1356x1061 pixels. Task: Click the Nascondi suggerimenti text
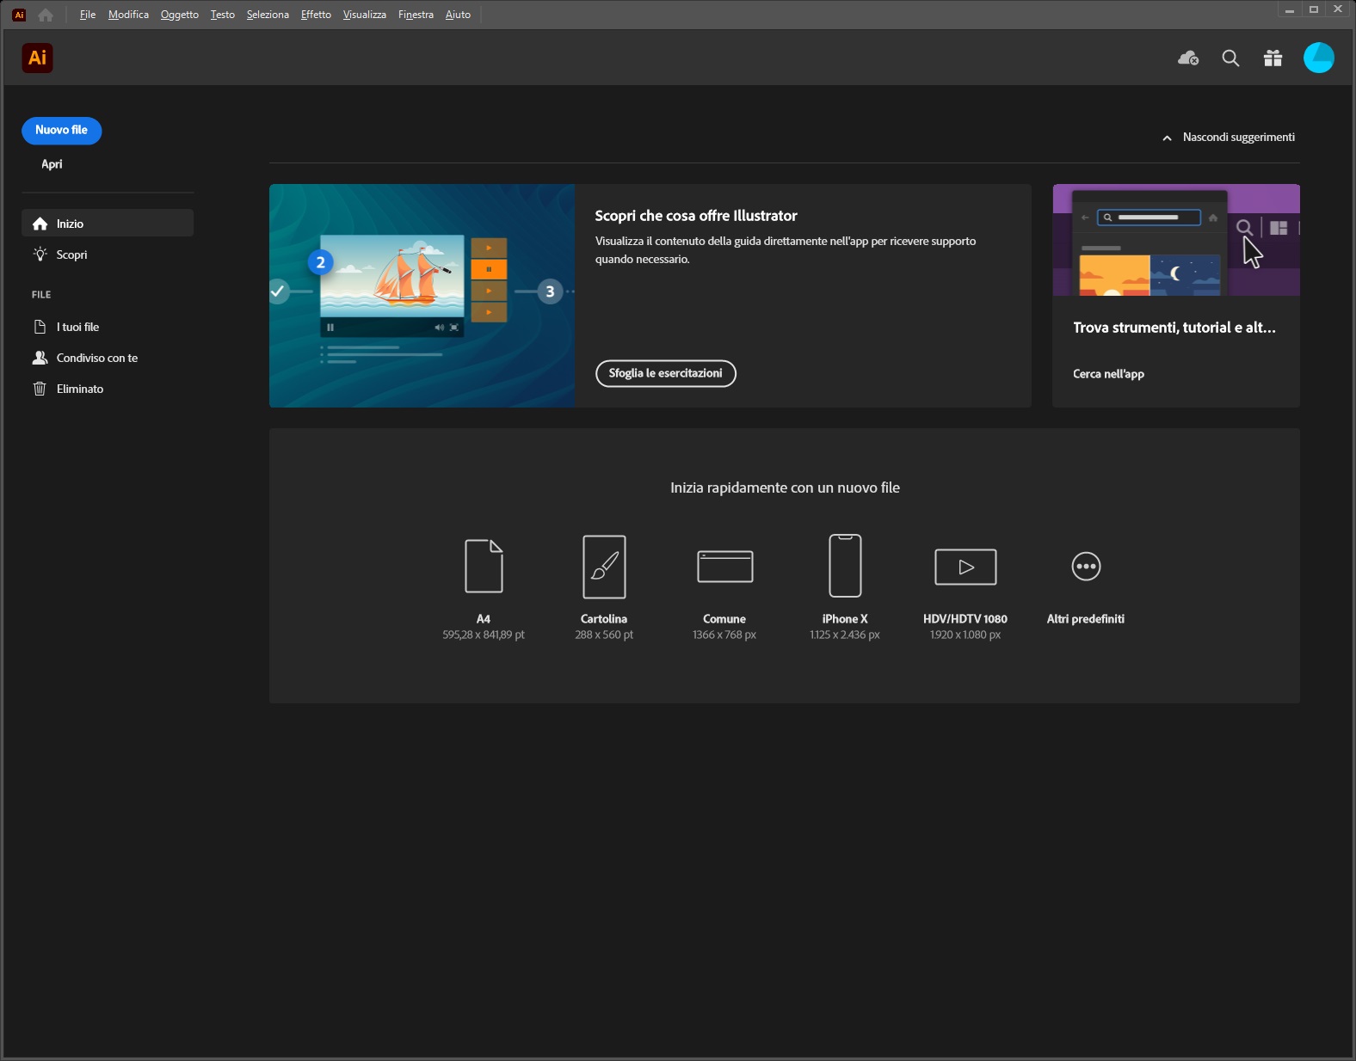point(1238,138)
